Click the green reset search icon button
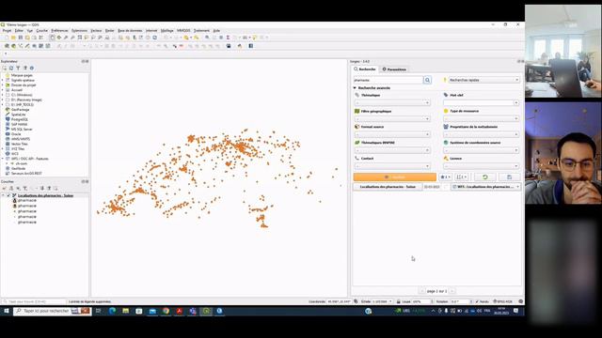The image size is (602, 338). pyautogui.click(x=485, y=177)
